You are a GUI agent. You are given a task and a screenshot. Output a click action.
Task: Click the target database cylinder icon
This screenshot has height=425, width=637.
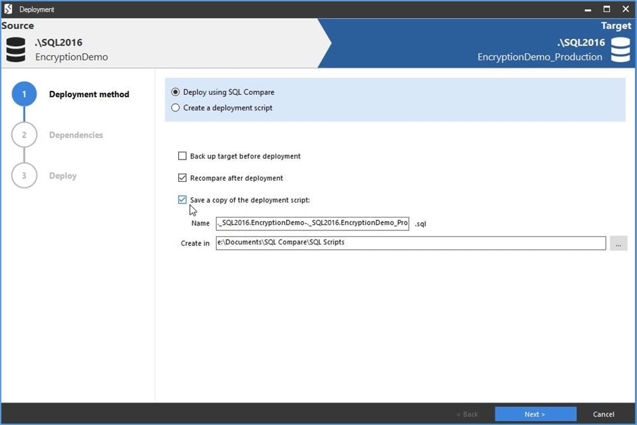(620, 49)
